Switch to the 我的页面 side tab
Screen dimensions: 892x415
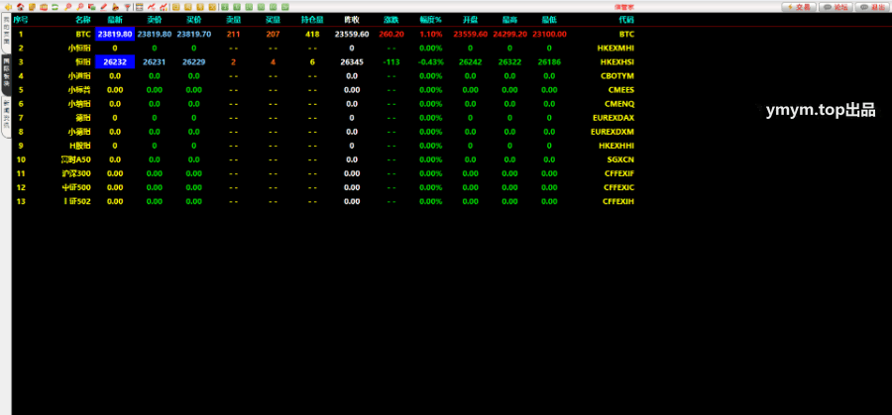click(6, 33)
